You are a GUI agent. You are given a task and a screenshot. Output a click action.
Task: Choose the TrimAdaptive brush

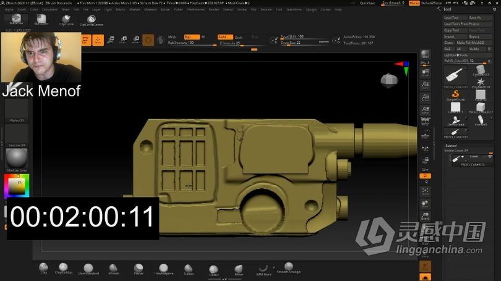[x=163, y=269]
